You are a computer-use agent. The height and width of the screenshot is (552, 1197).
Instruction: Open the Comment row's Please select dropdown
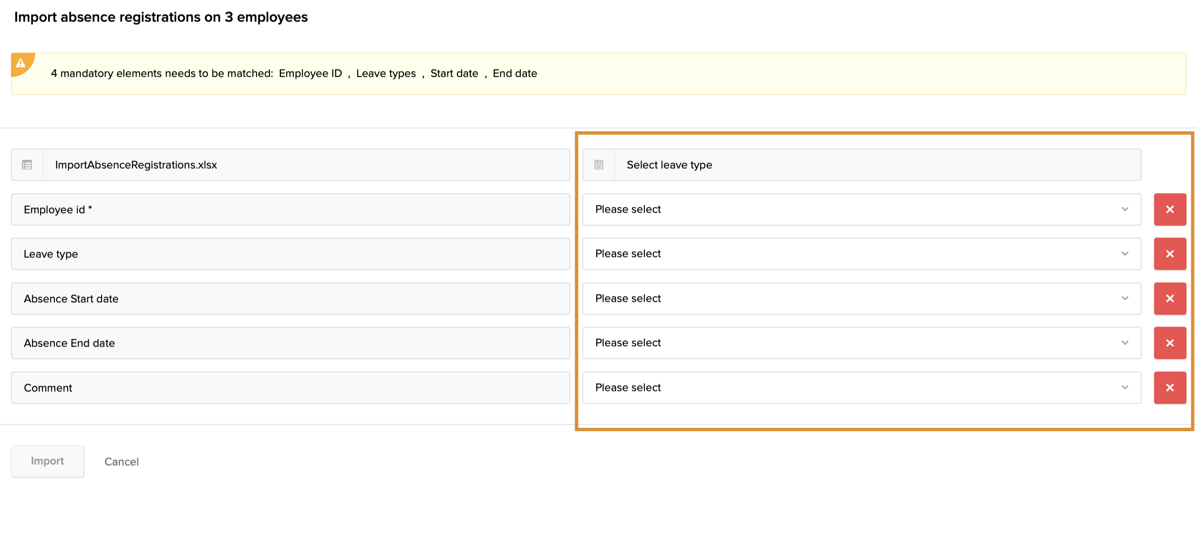(861, 388)
